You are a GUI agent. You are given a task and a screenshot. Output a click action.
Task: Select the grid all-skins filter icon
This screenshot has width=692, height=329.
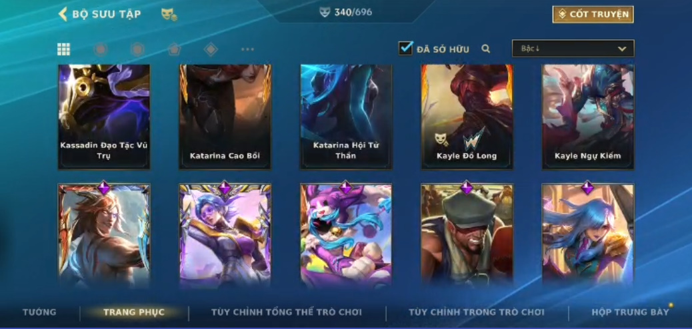pos(63,49)
